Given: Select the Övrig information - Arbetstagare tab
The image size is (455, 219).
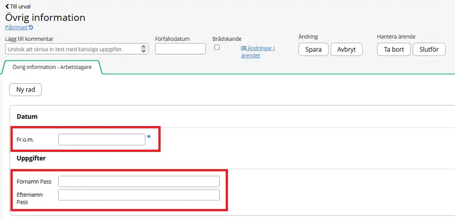Looking at the screenshot, I should tap(52, 67).
